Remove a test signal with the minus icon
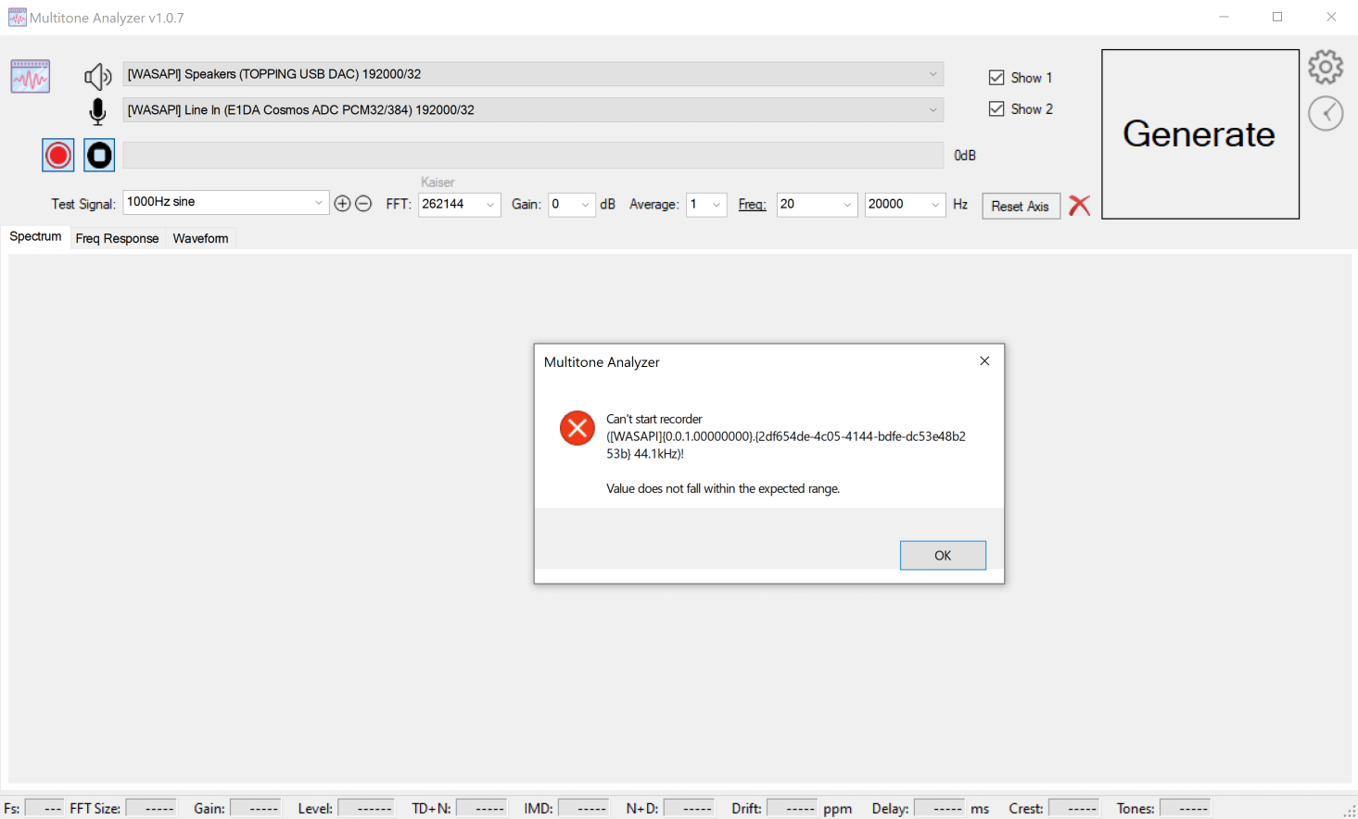Viewport: 1358px width, 819px height. (363, 204)
